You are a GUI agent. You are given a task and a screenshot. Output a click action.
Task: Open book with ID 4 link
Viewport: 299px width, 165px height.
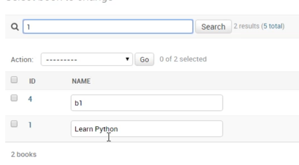pyautogui.click(x=30, y=99)
